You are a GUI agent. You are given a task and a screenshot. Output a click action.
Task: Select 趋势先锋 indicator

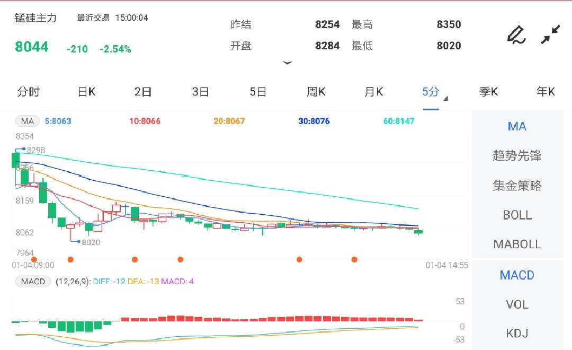(517, 155)
